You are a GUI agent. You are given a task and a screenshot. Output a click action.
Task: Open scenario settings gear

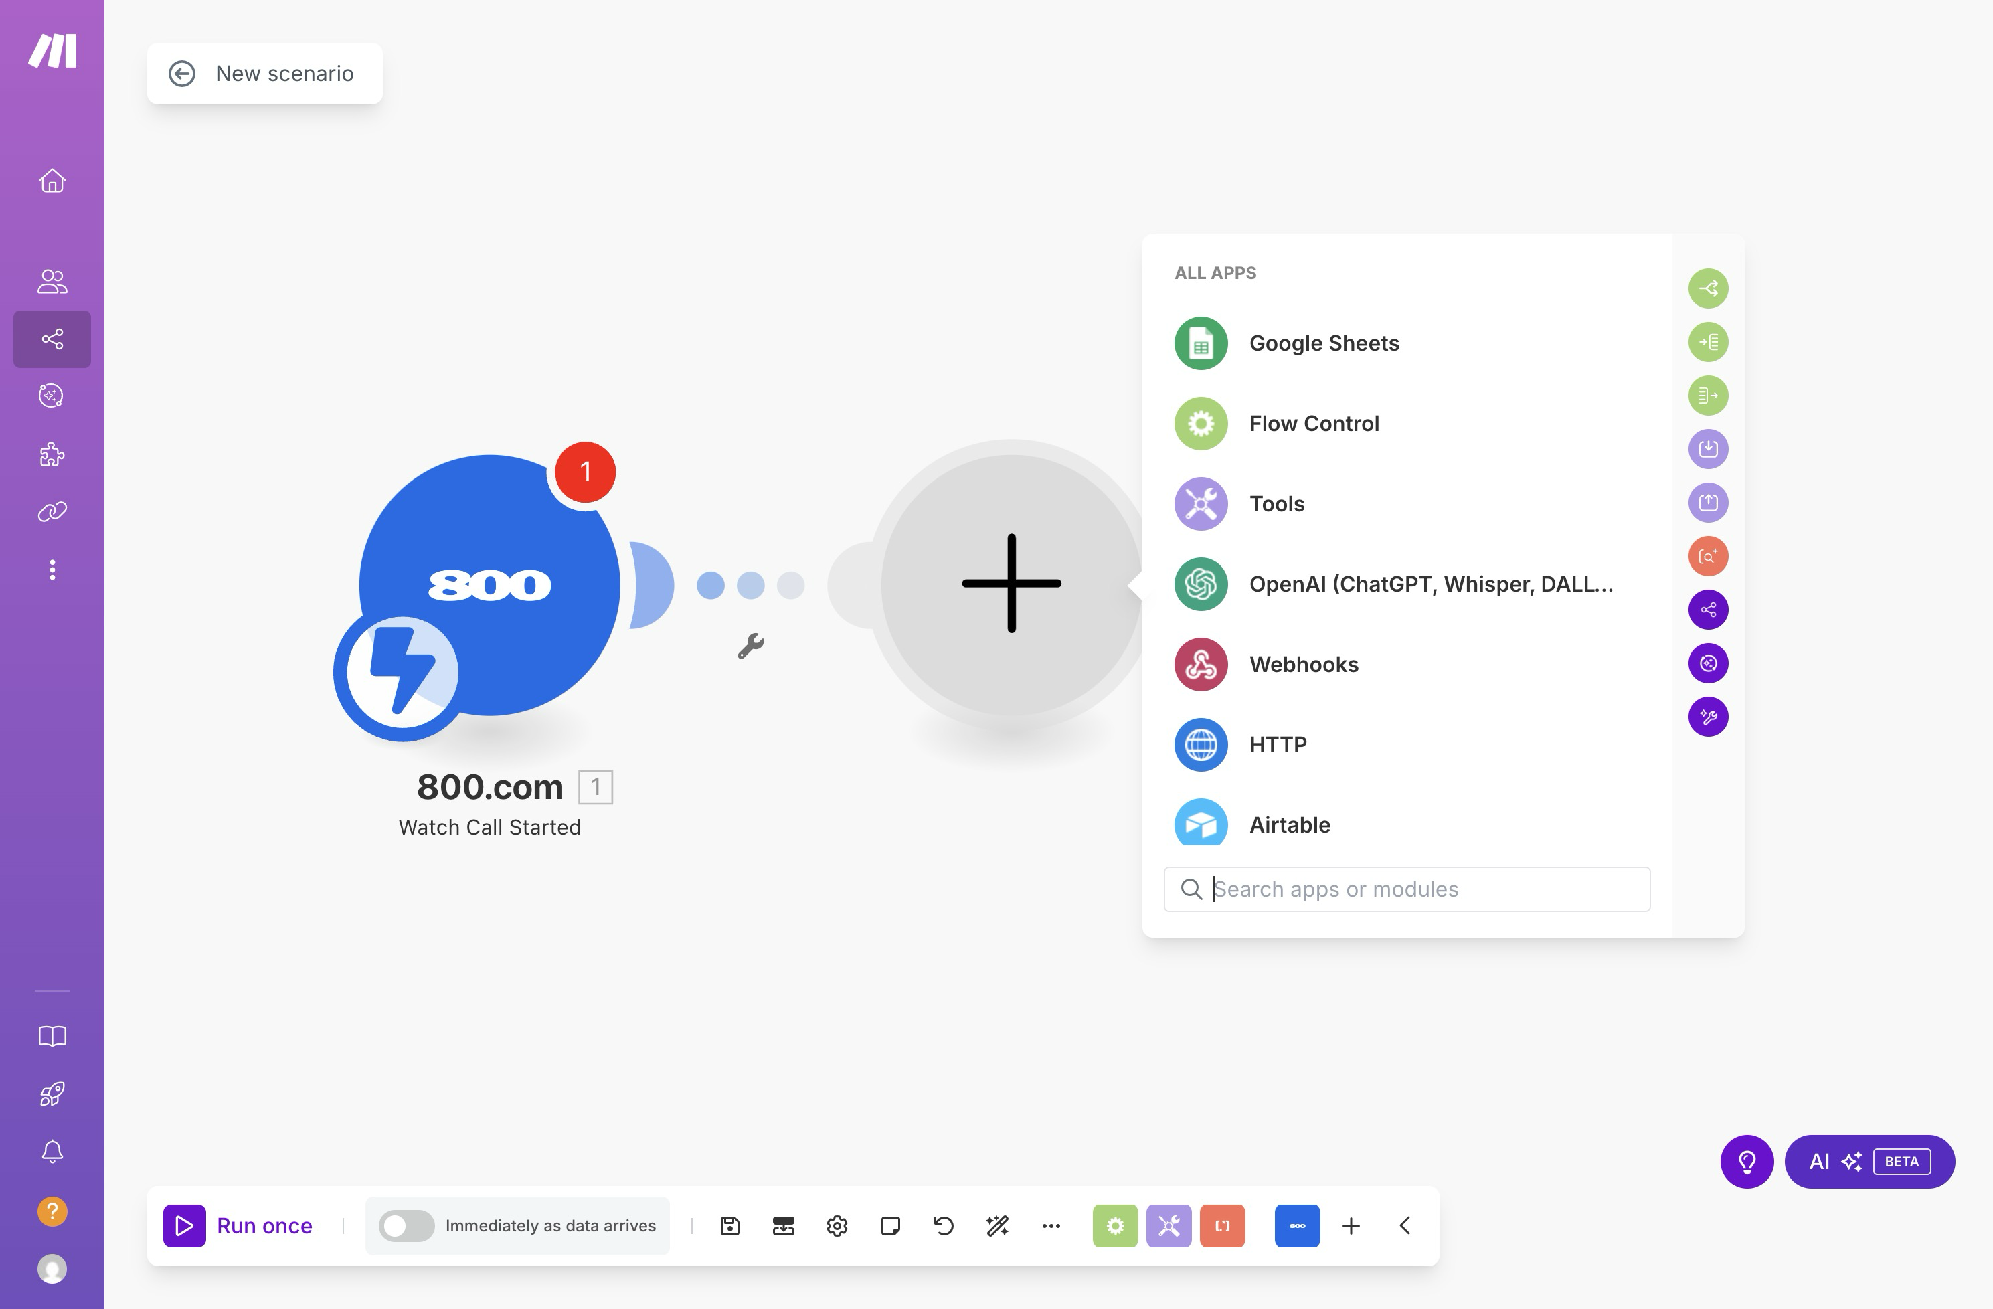click(837, 1226)
